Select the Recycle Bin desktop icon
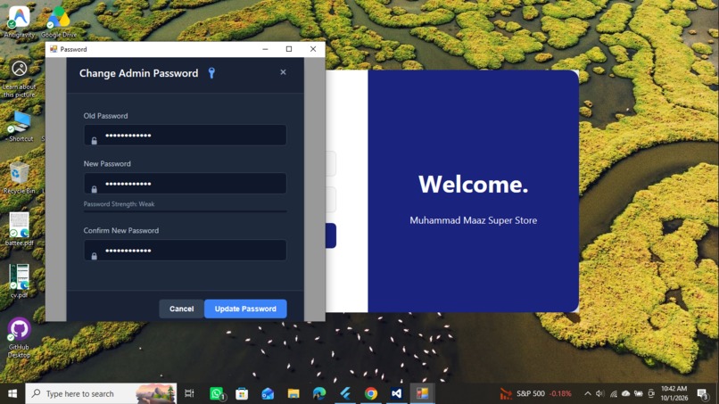Image resolution: width=719 pixels, height=404 pixels. [20, 178]
